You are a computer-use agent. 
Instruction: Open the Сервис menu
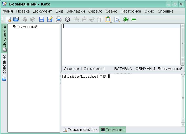[x=95, y=11]
